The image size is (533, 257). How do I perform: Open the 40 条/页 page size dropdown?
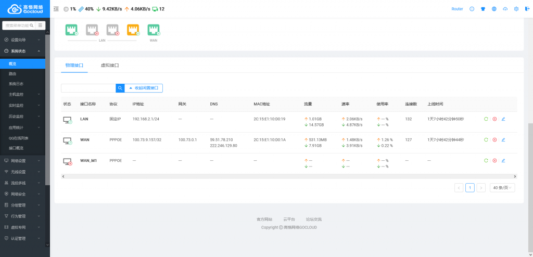[502, 187]
